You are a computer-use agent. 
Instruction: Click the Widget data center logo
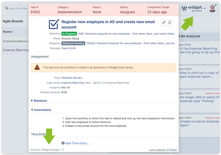pyautogui.click(x=192, y=8)
